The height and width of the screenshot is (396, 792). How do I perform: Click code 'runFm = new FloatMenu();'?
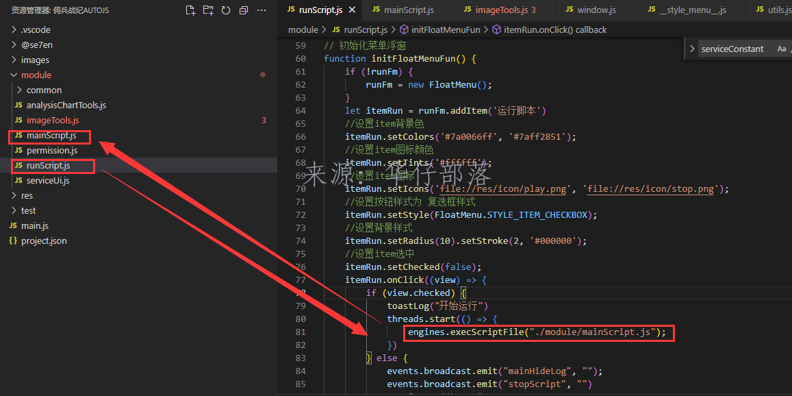click(x=429, y=84)
